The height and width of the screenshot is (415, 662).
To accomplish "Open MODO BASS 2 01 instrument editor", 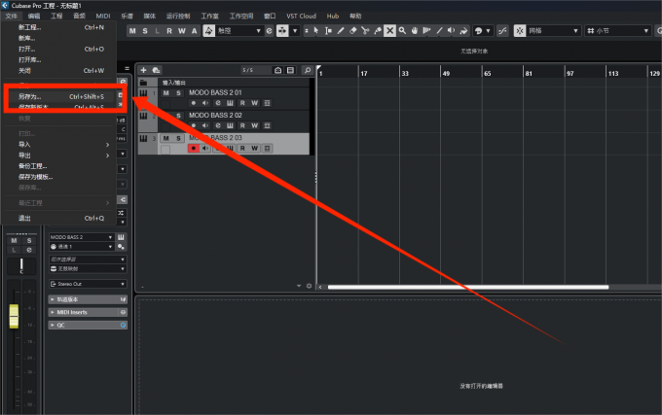I will (x=230, y=103).
